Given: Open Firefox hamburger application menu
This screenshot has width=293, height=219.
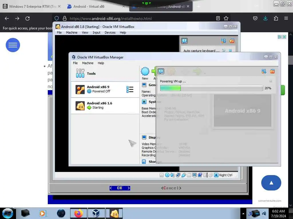Looking at the screenshot, I should tap(286, 18).
